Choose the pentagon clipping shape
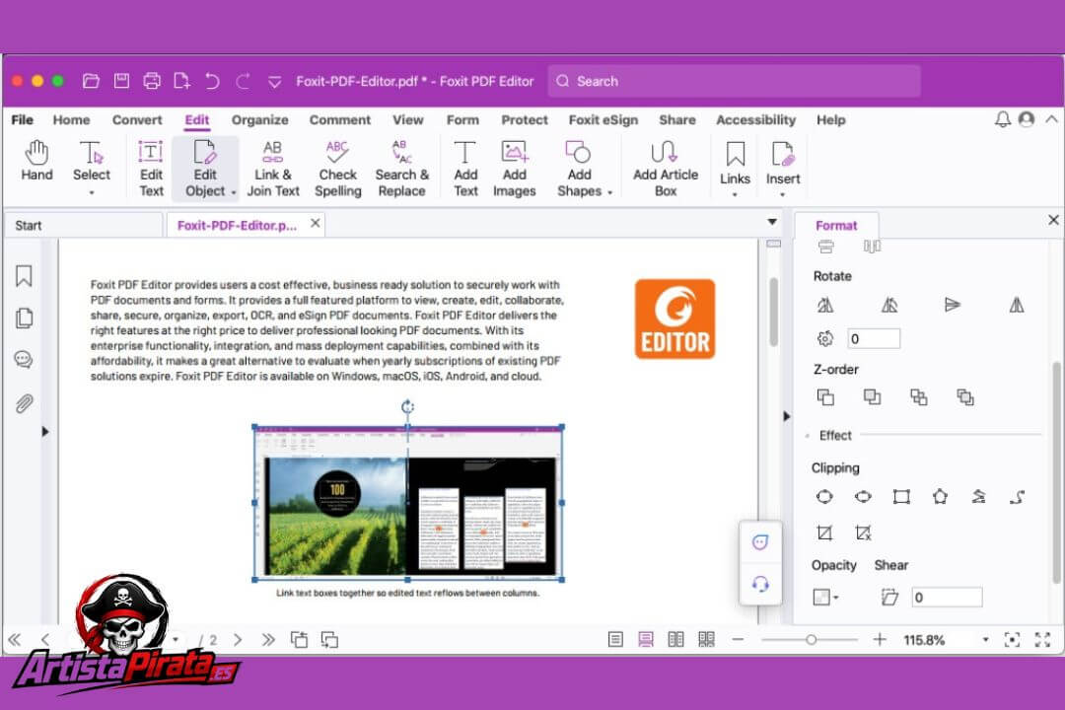 click(940, 497)
